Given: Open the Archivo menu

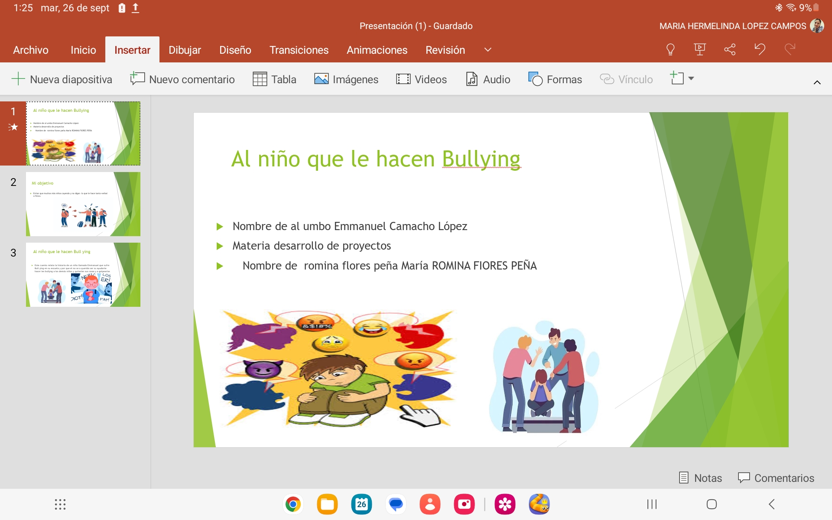Looking at the screenshot, I should (x=31, y=50).
